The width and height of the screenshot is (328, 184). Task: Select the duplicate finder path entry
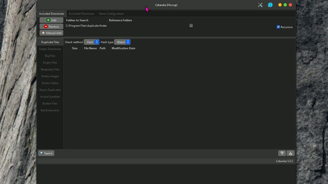(x=86, y=26)
